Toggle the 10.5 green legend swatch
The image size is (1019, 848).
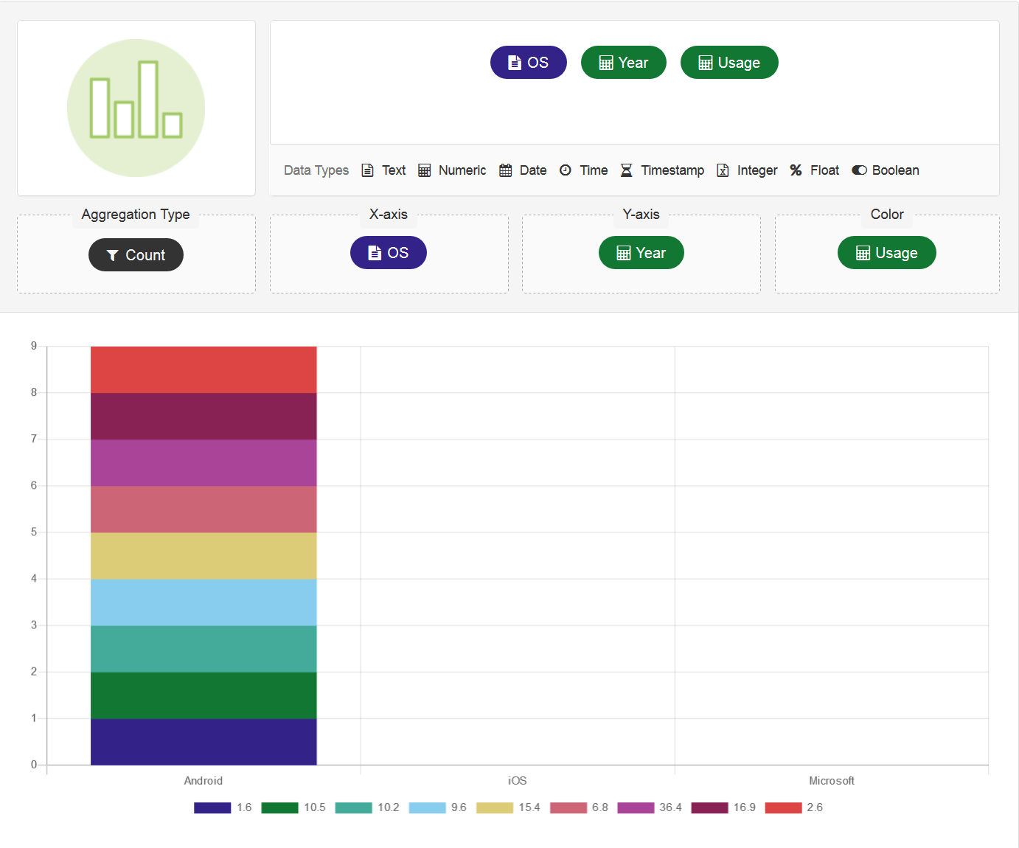[x=279, y=807]
